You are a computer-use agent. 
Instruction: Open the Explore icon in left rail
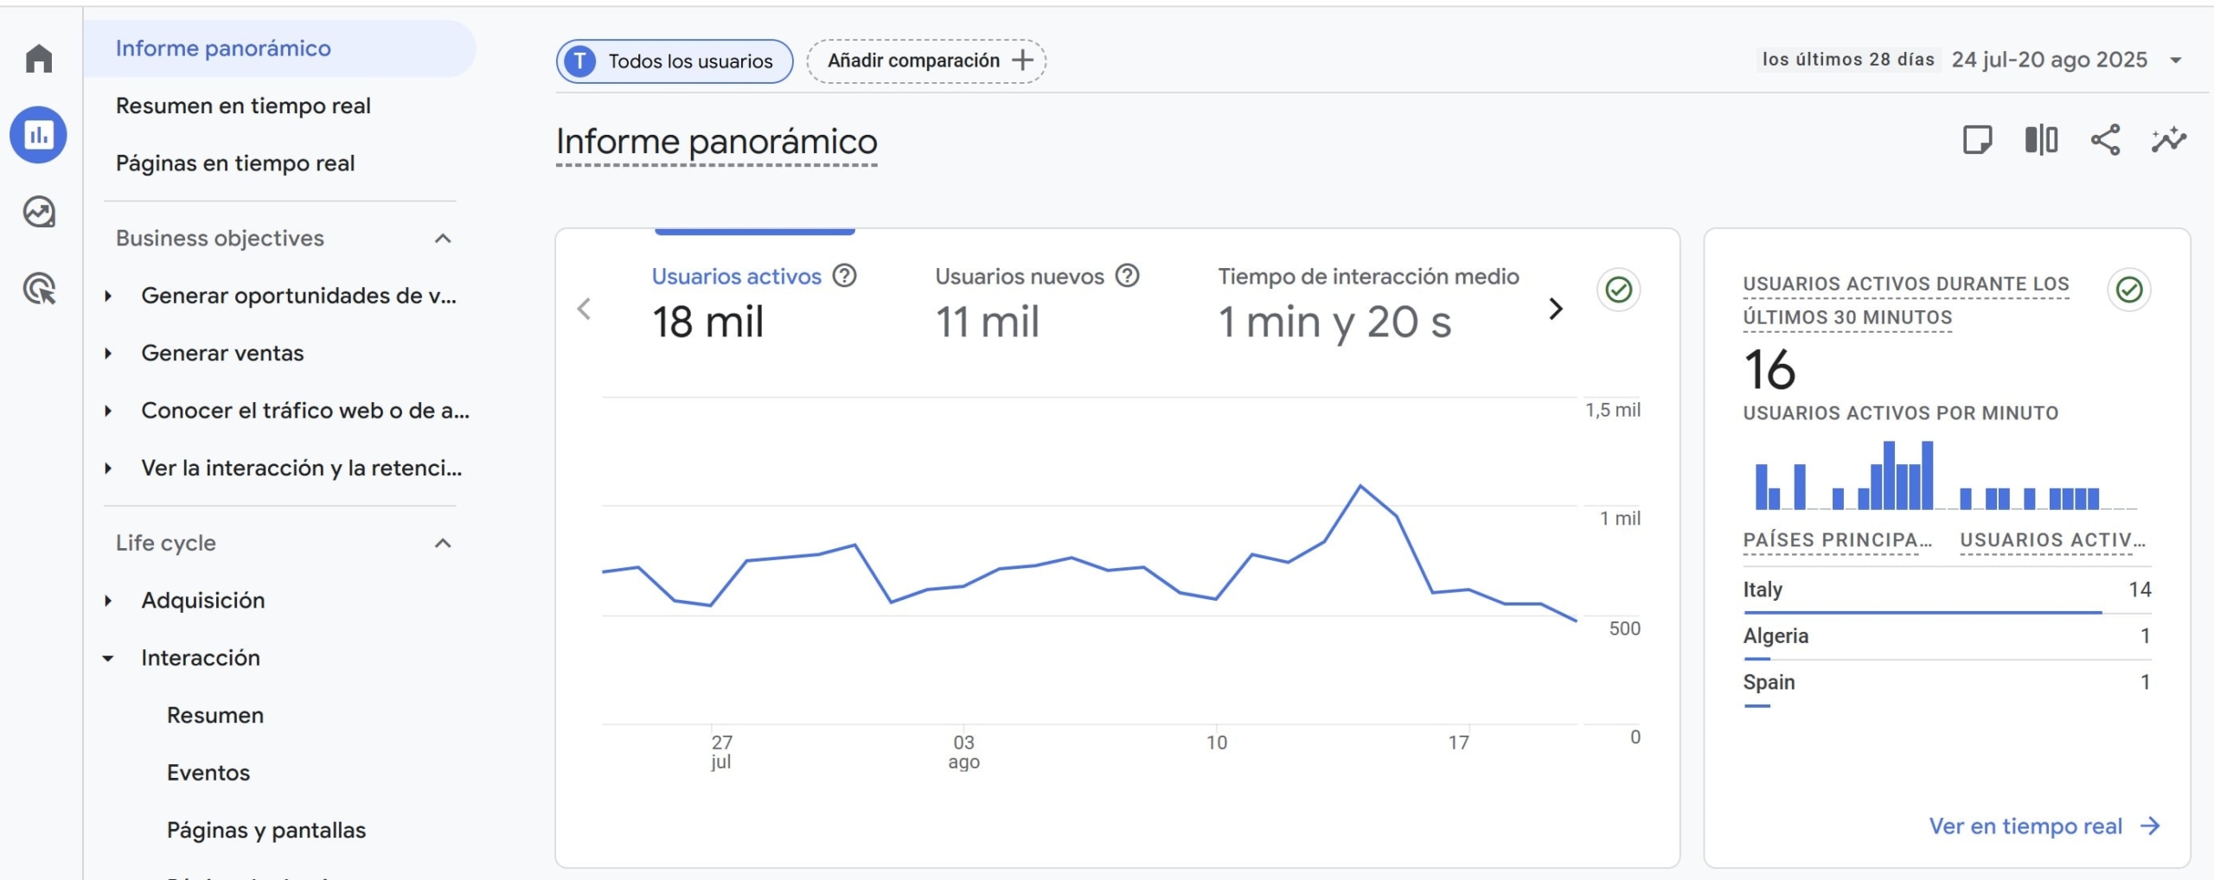pyautogui.click(x=39, y=212)
